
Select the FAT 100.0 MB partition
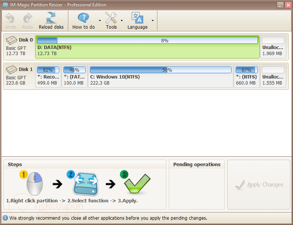tap(74, 76)
